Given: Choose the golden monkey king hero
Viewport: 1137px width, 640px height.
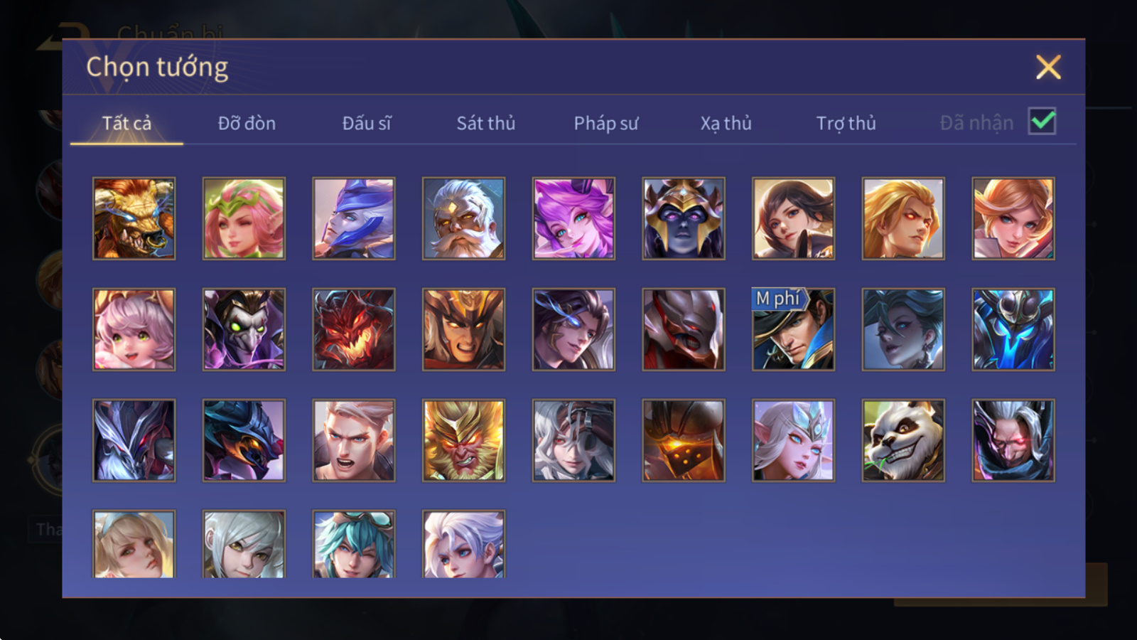Looking at the screenshot, I should click(463, 440).
